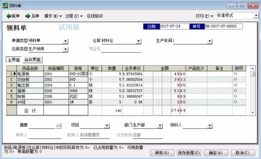Viewport: 261px width, 159px height.
Task: Expand the 仓库 材料仓 dropdown
Action: point(138,41)
